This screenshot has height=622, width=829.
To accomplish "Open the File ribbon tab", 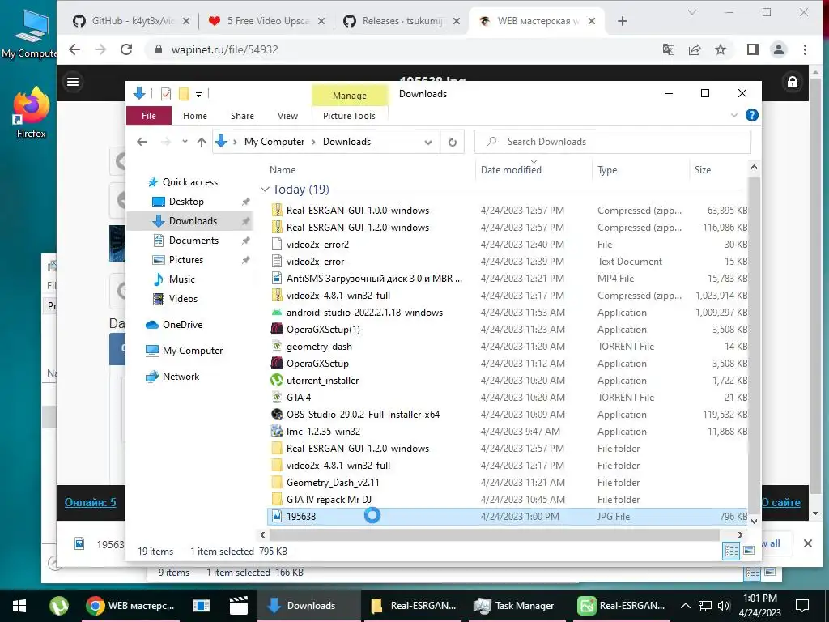I will coord(149,116).
